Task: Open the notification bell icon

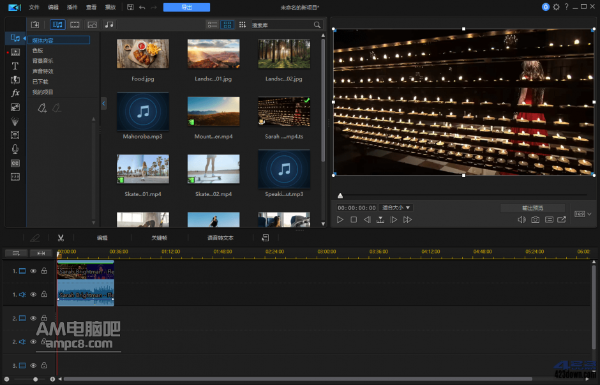Action: click(x=546, y=7)
